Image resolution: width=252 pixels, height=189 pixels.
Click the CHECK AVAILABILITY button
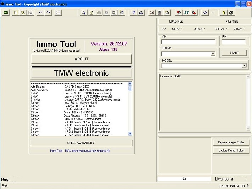81,143
